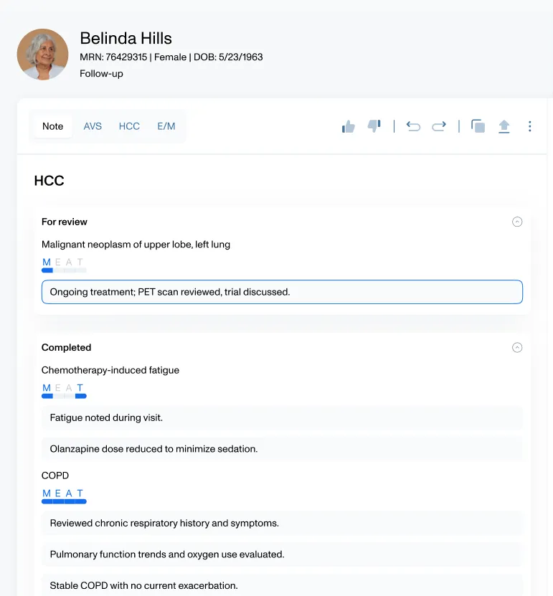Click the Fatigue noted during visit entry
Screen dimensions: 553x596
(x=282, y=417)
